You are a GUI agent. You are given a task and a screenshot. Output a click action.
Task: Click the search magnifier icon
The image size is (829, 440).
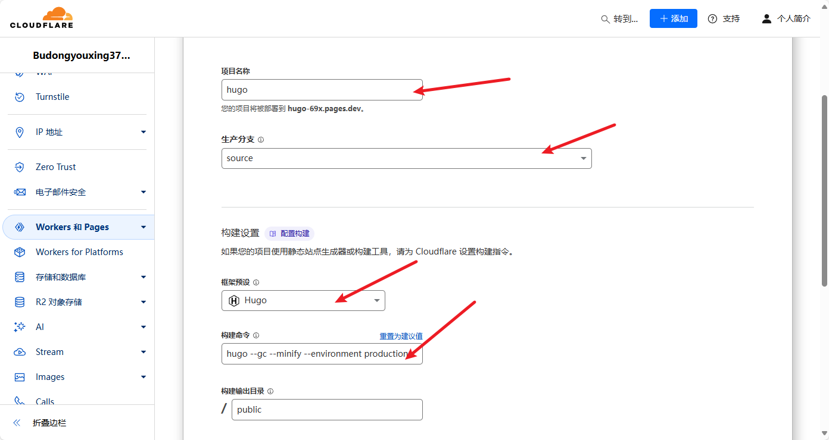[x=605, y=19]
